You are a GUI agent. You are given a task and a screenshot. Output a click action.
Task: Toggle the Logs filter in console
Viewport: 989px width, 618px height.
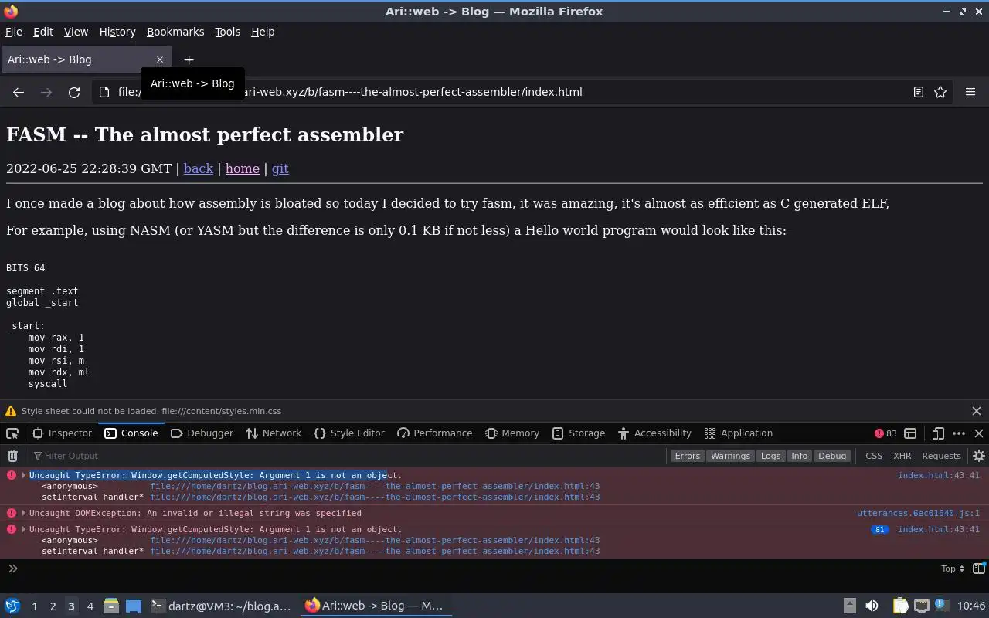770,456
